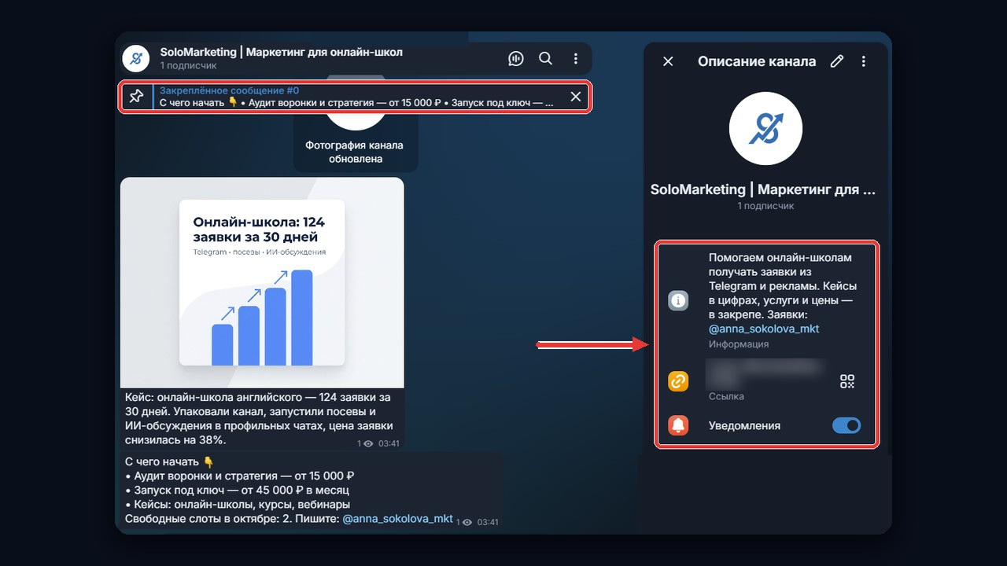Click the views counter on the last message

(463, 521)
